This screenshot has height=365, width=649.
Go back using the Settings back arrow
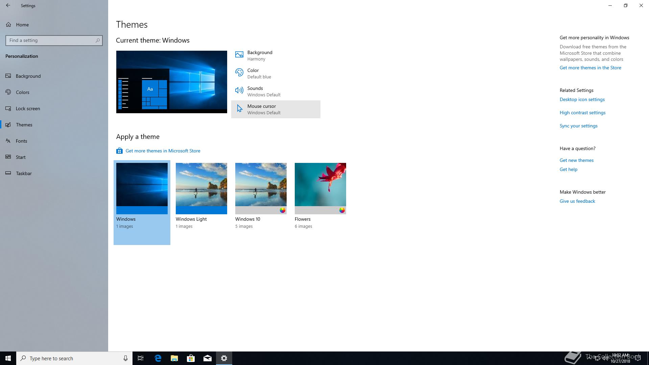click(x=8, y=5)
